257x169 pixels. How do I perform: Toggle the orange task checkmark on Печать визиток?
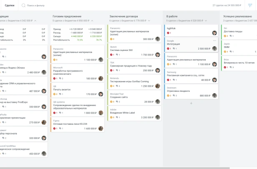54,94
